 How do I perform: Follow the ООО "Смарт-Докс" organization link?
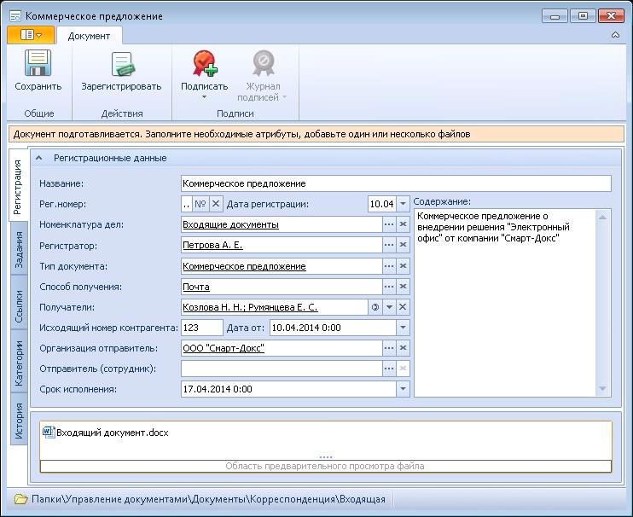click(x=224, y=348)
